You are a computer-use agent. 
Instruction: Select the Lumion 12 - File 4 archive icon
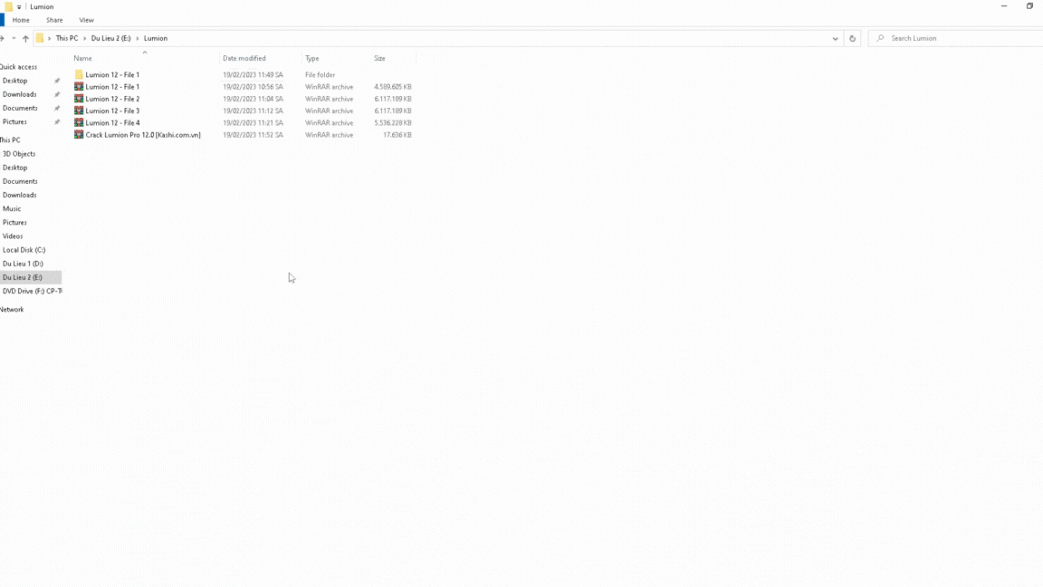point(79,122)
